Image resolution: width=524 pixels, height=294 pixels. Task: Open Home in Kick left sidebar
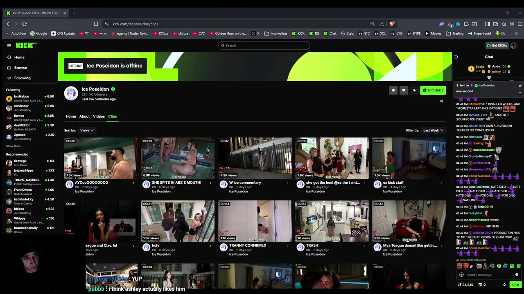[16, 58]
